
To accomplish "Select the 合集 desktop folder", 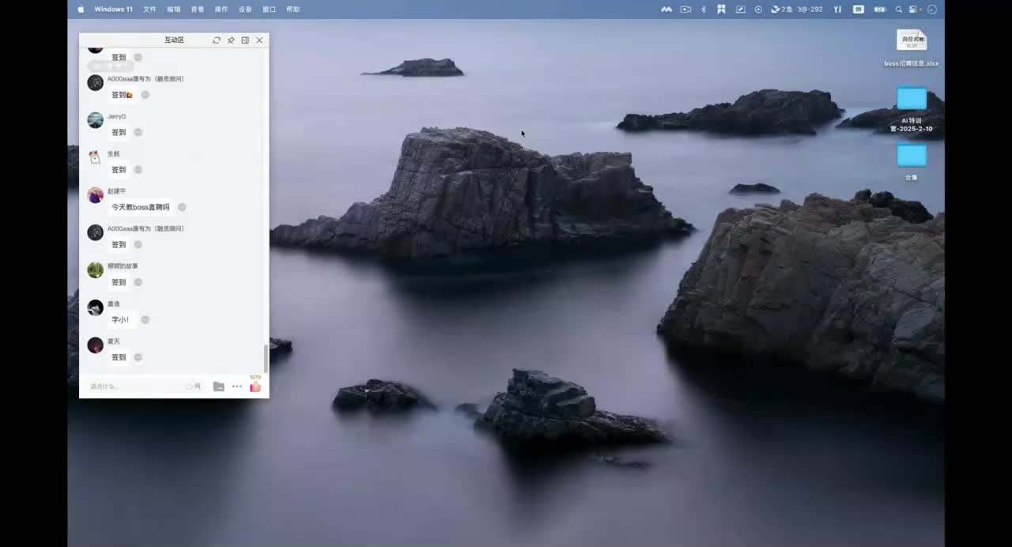I will [x=912, y=162].
